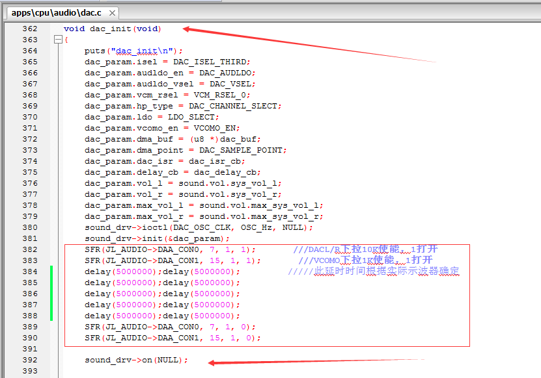Collapse the dac_init function fold marker
This screenshot has height=378, width=541.
[x=58, y=40]
